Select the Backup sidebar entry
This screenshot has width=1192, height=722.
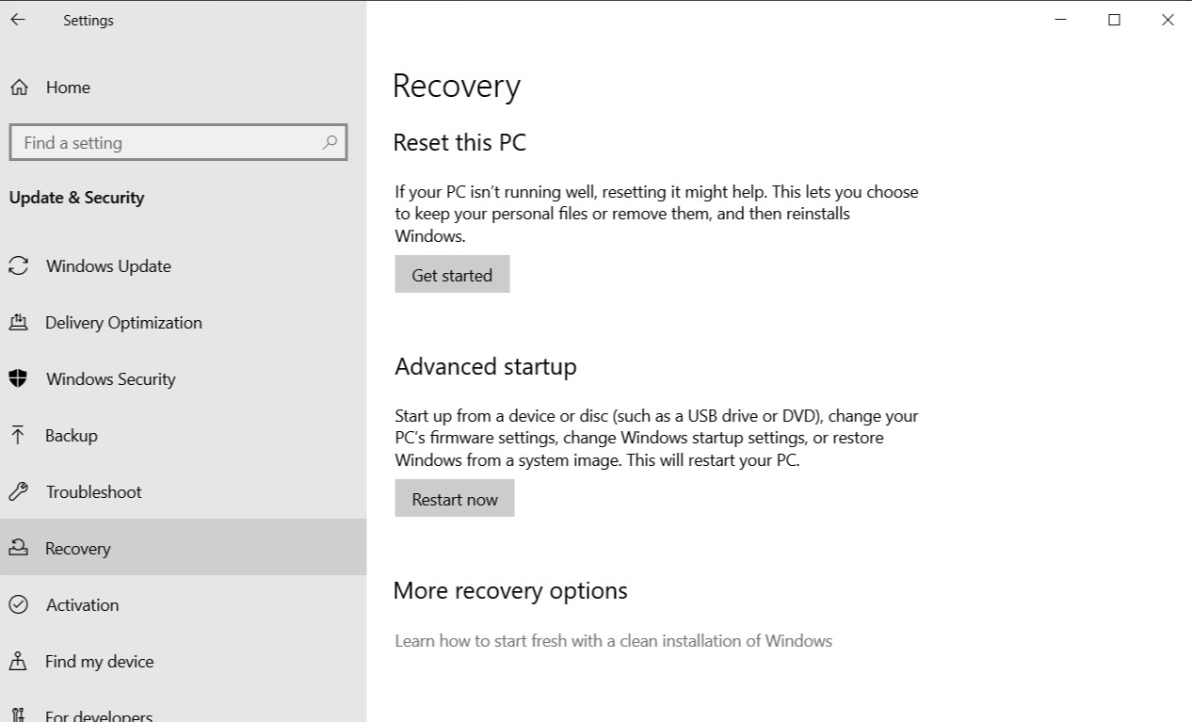(183, 436)
